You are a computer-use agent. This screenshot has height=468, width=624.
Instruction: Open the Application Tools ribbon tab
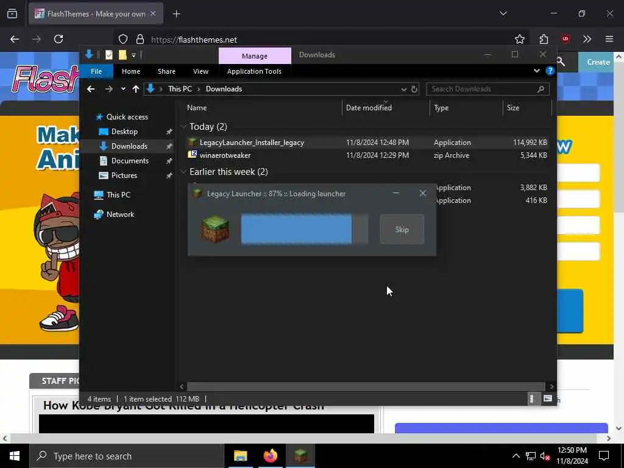(254, 71)
